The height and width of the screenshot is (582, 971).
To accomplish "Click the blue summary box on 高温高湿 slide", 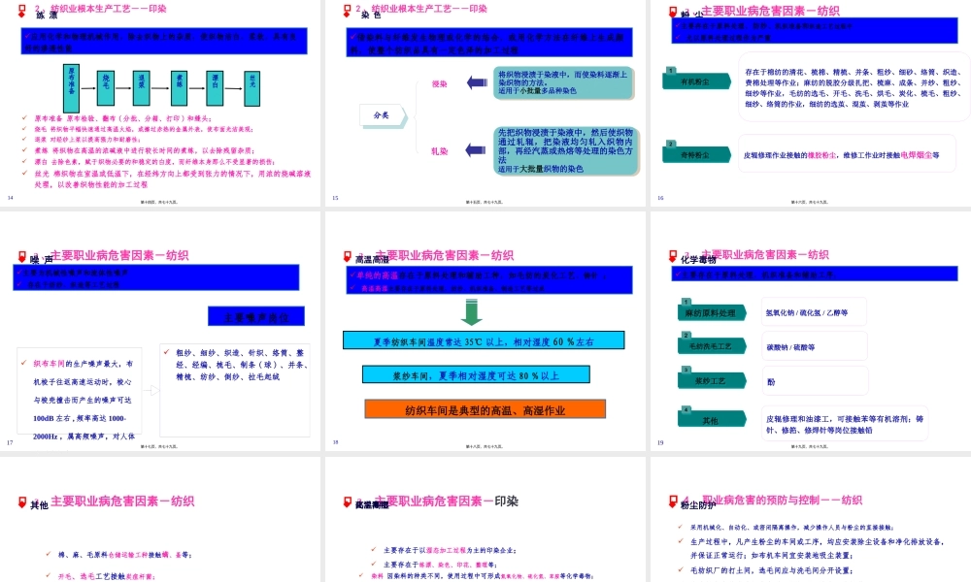I will click(x=489, y=279).
